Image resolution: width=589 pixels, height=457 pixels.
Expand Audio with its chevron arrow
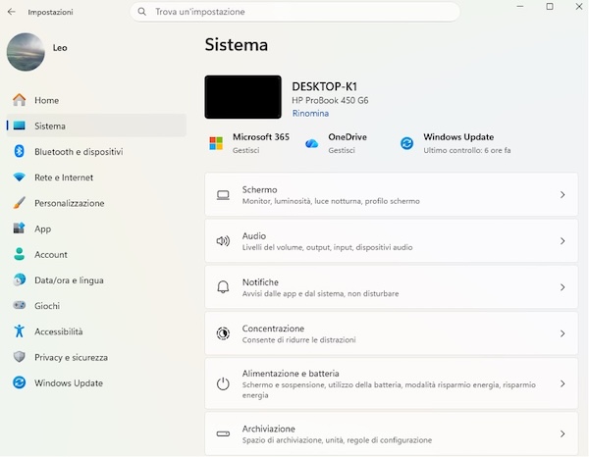click(x=562, y=241)
